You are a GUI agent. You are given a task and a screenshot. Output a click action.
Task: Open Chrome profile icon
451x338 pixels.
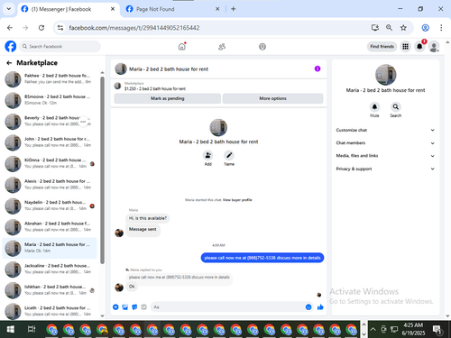coord(425,28)
